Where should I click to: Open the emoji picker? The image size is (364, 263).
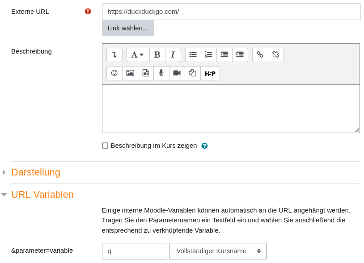click(x=114, y=73)
